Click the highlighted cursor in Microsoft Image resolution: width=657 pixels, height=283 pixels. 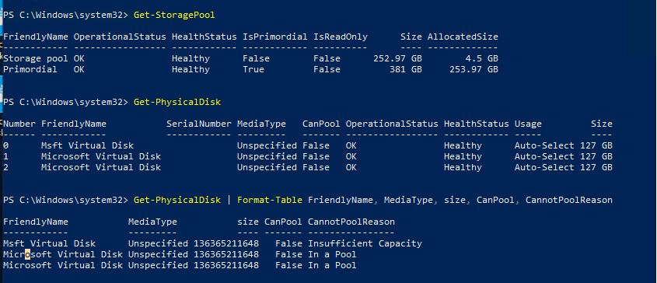coord(28,254)
